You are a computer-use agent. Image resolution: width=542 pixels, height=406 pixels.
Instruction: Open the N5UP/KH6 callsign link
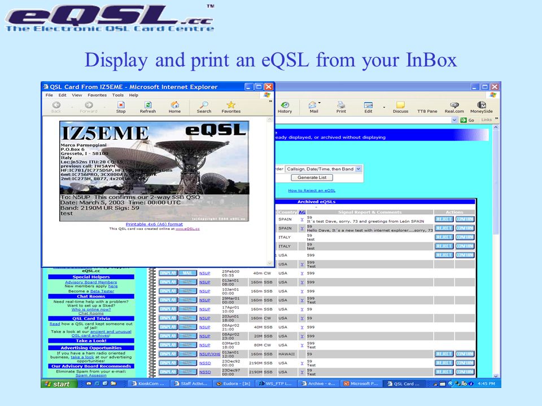click(x=209, y=354)
